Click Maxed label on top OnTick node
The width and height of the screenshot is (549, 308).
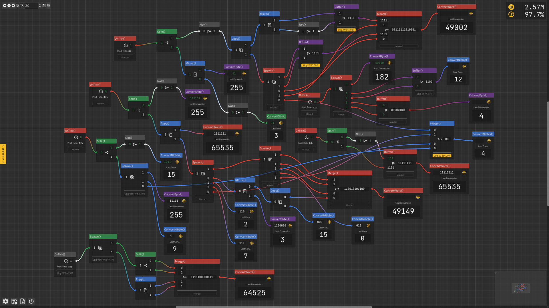(x=125, y=58)
